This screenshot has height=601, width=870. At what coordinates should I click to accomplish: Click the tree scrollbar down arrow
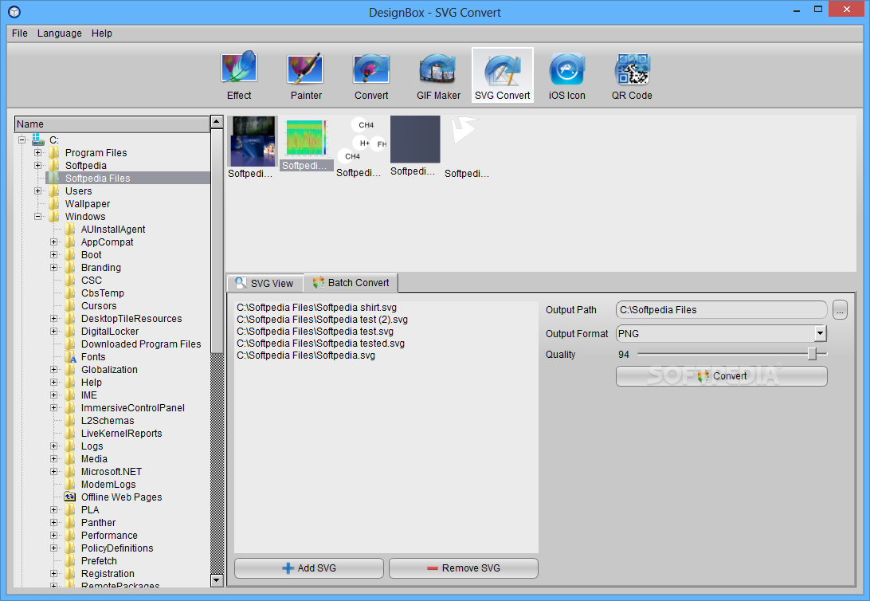click(x=217, y=580)
